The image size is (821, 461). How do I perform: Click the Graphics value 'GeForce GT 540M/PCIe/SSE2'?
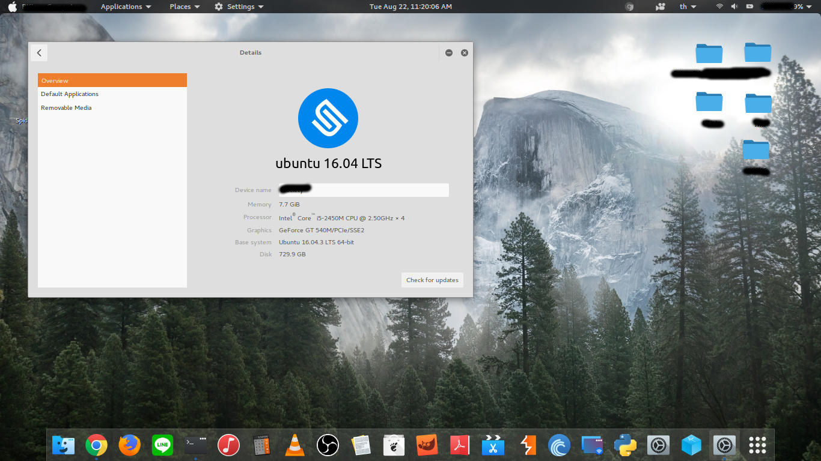point(322,230)
